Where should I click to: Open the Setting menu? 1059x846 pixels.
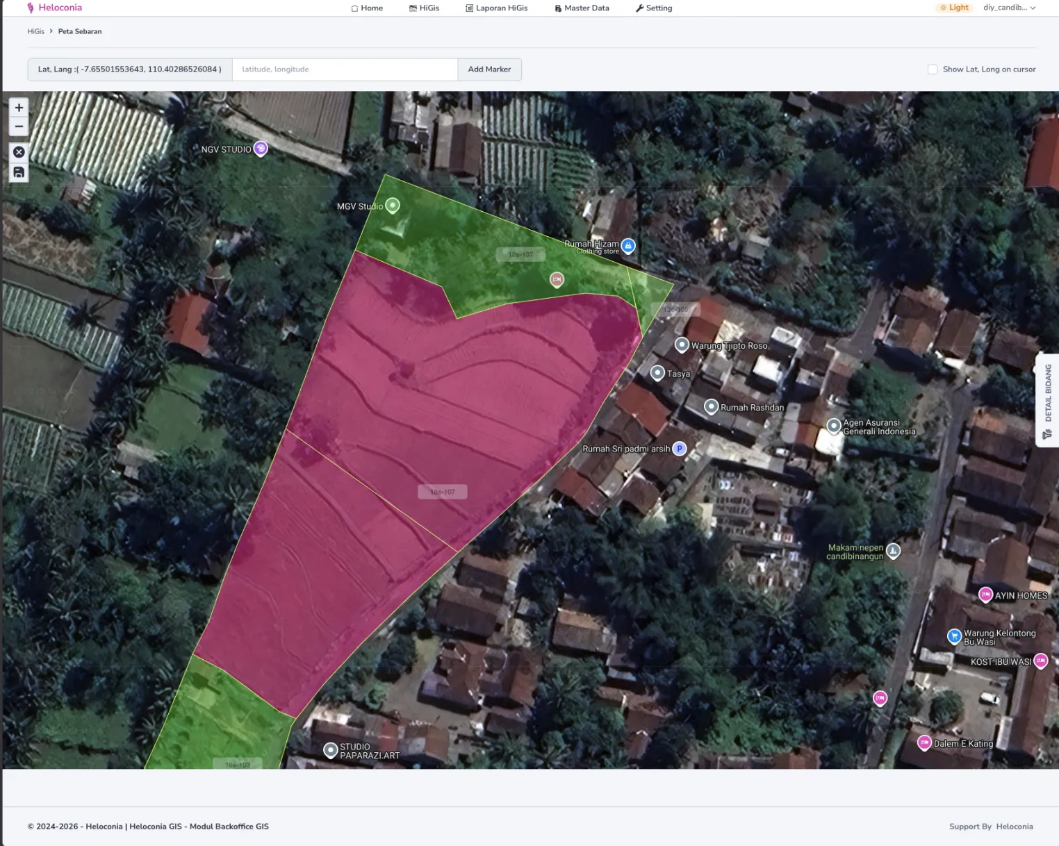[x=653, y=8]
